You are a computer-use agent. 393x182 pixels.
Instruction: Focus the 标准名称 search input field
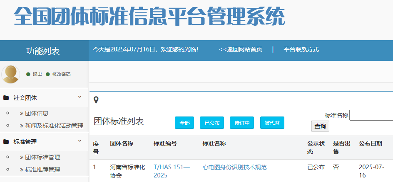371,115
